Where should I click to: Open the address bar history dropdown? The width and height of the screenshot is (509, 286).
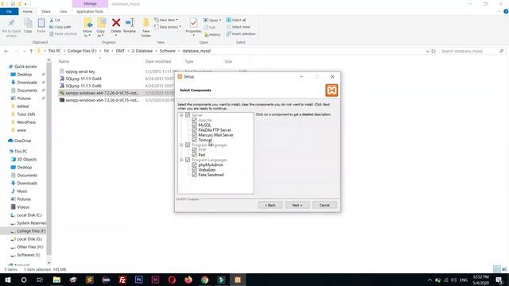pyautogui.click(x=427, y=51)
